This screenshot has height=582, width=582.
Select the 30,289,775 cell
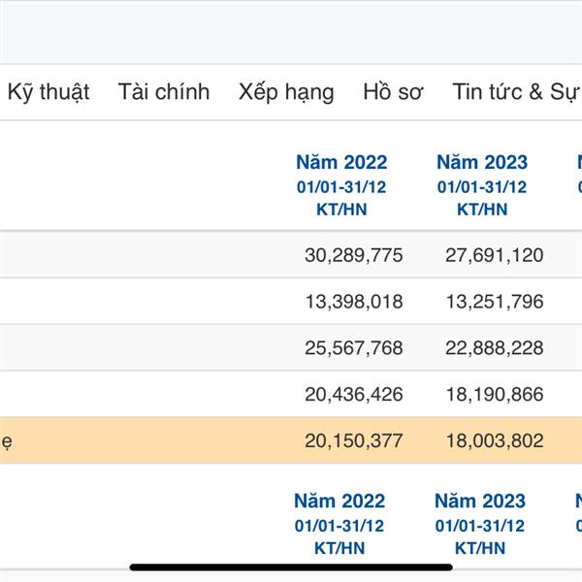pyautogui.click(x=353, y=255)
